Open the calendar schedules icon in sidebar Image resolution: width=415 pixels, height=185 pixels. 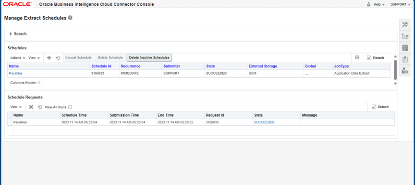pos(405,48)
